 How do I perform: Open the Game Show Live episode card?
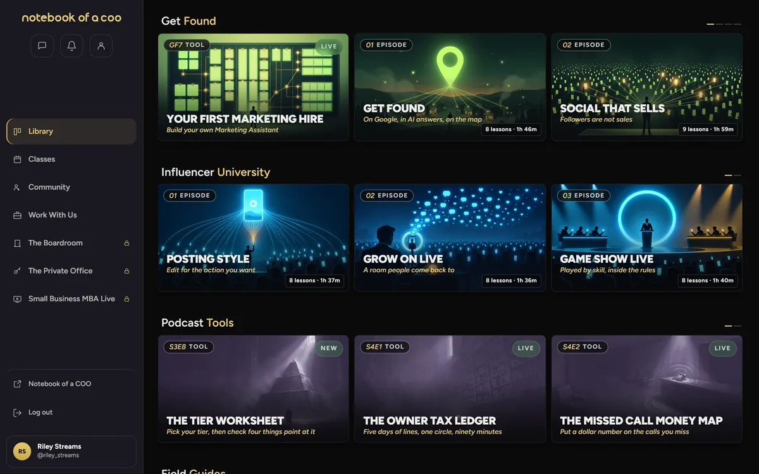pos(647,238)
